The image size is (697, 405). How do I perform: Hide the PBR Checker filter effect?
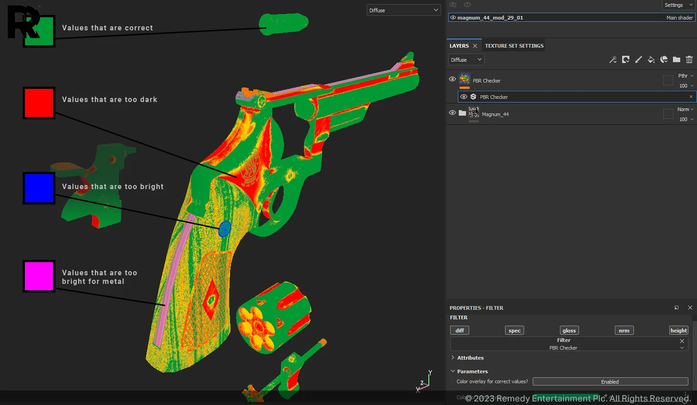tap(463, 97)
